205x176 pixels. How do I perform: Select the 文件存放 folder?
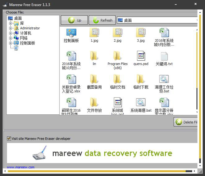pos(94,105)
